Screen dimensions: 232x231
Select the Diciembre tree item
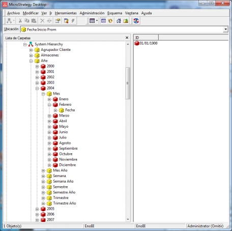[x=68, y=165]
